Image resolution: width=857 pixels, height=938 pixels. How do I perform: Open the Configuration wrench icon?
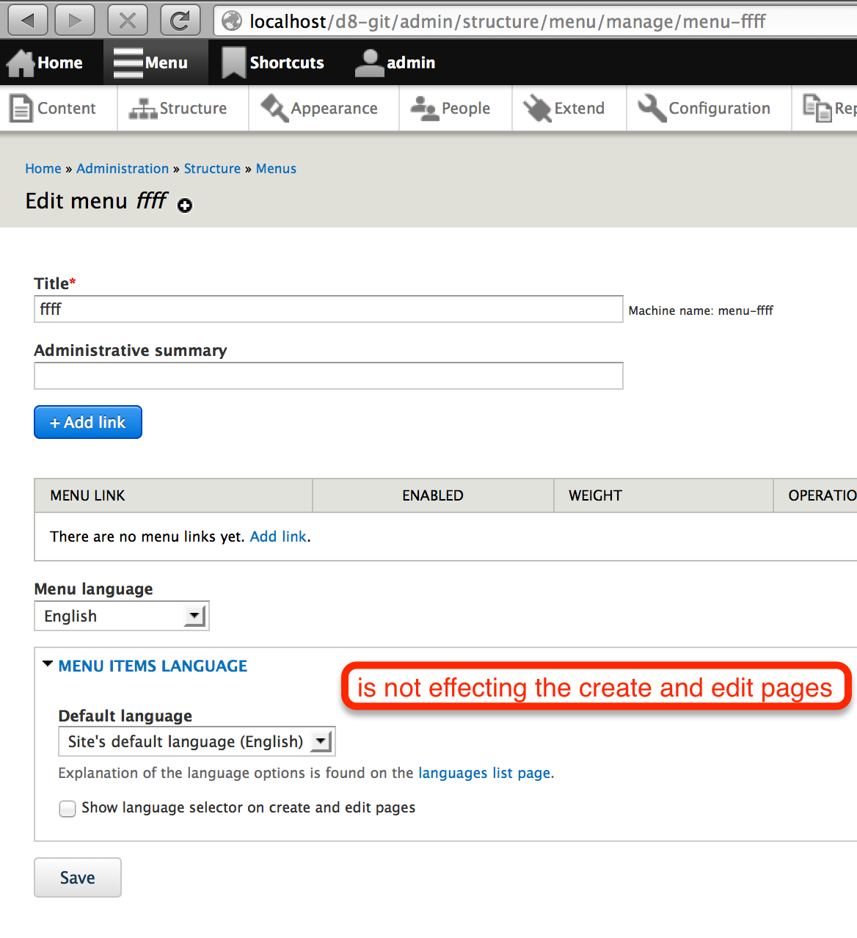(652, 108)
